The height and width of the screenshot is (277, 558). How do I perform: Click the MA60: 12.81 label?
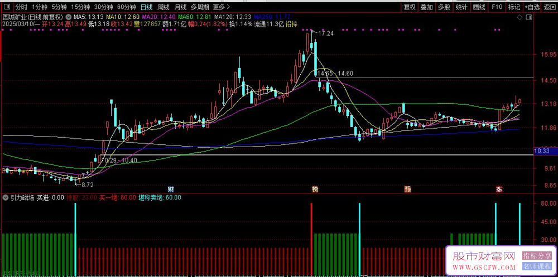195,17
